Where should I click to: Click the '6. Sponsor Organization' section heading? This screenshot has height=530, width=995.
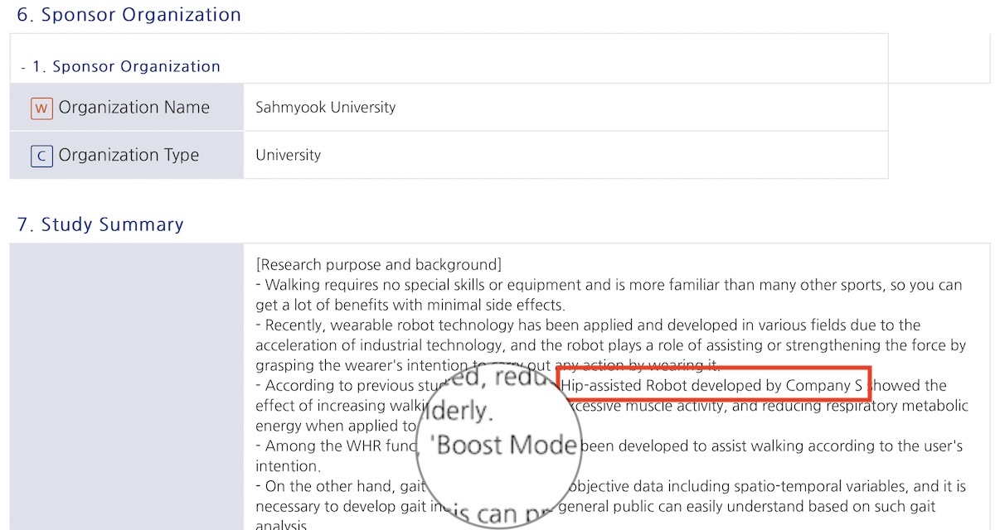click(x=129, y=15)
